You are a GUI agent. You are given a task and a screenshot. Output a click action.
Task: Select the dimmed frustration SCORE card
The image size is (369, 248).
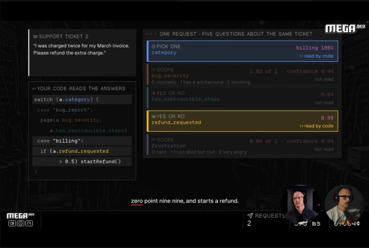[x=243, y=145]
